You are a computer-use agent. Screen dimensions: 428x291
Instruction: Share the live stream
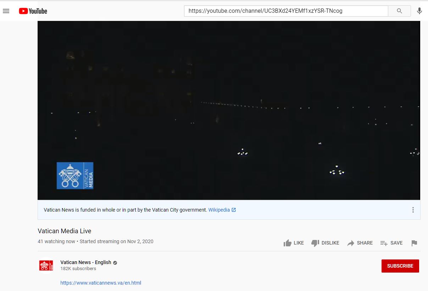(x=360, y=243)
